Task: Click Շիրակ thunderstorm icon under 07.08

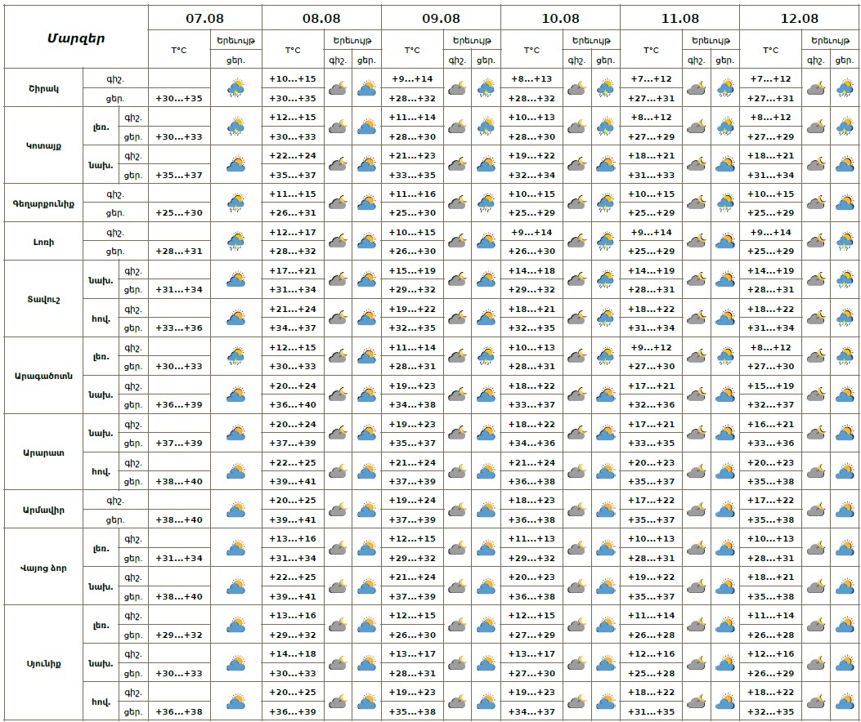Action: pos(236,88)
